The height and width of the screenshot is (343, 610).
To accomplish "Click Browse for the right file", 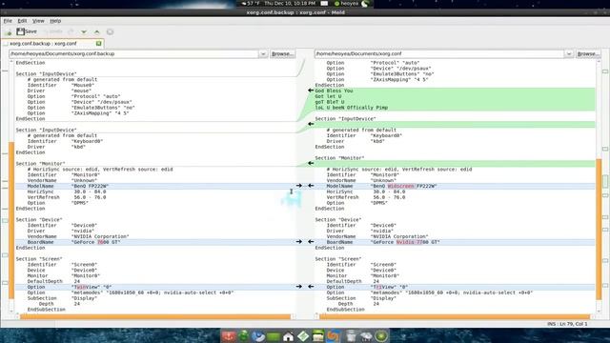I will point(588,53).
